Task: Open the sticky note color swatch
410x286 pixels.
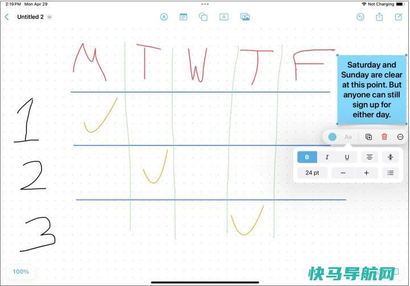Action: coord(333,136)
